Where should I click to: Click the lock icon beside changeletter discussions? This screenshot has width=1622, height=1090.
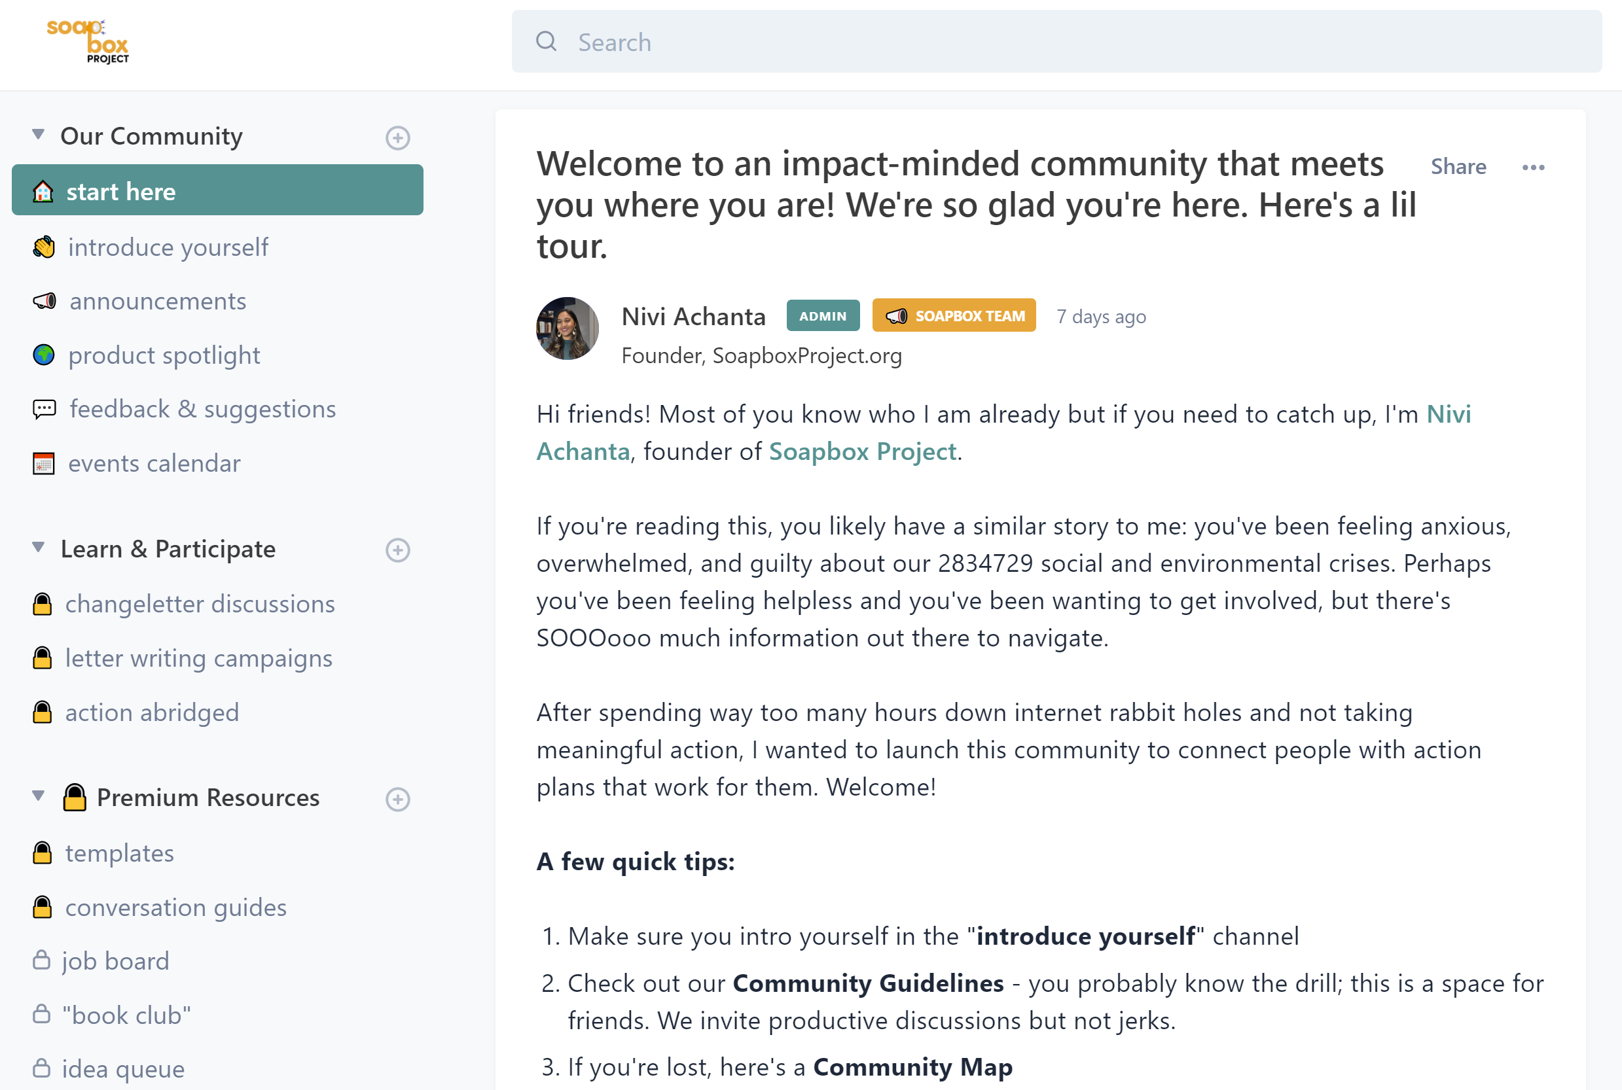click(x=43, y=603)
